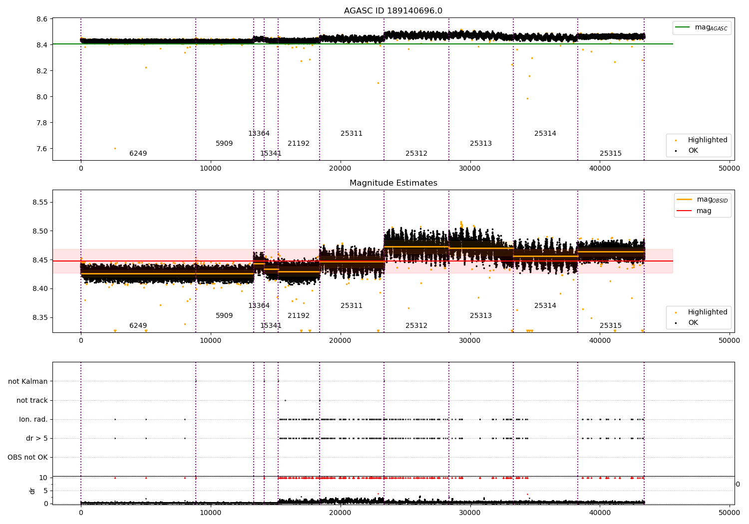Screen dimensions: 749x524
Task: Click the 8.35 y-axis tick label
Action: [x=40, y=317]
